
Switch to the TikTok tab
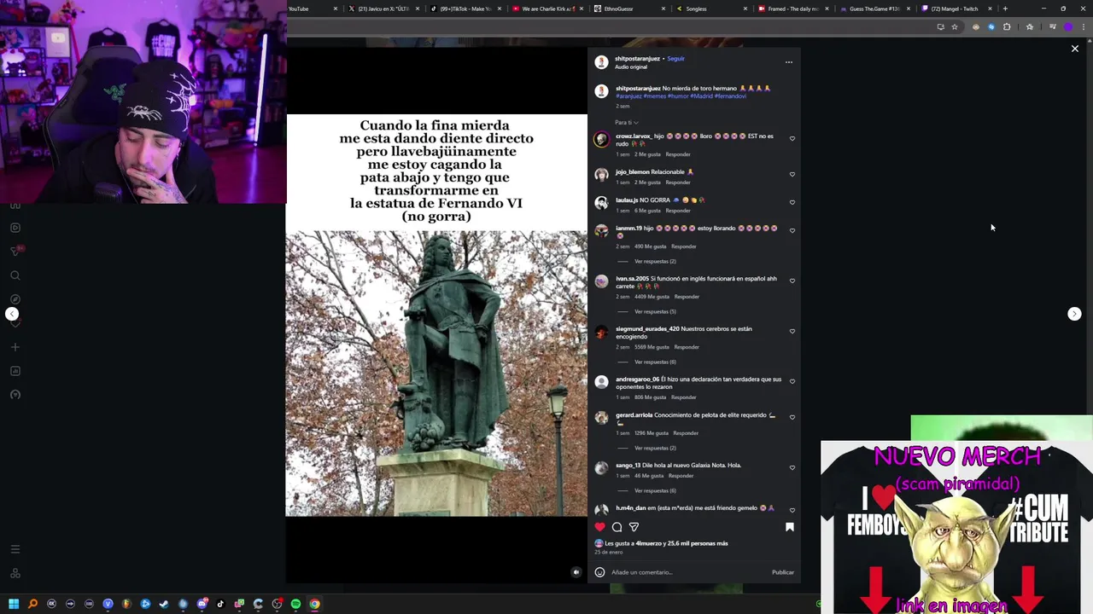465,9
